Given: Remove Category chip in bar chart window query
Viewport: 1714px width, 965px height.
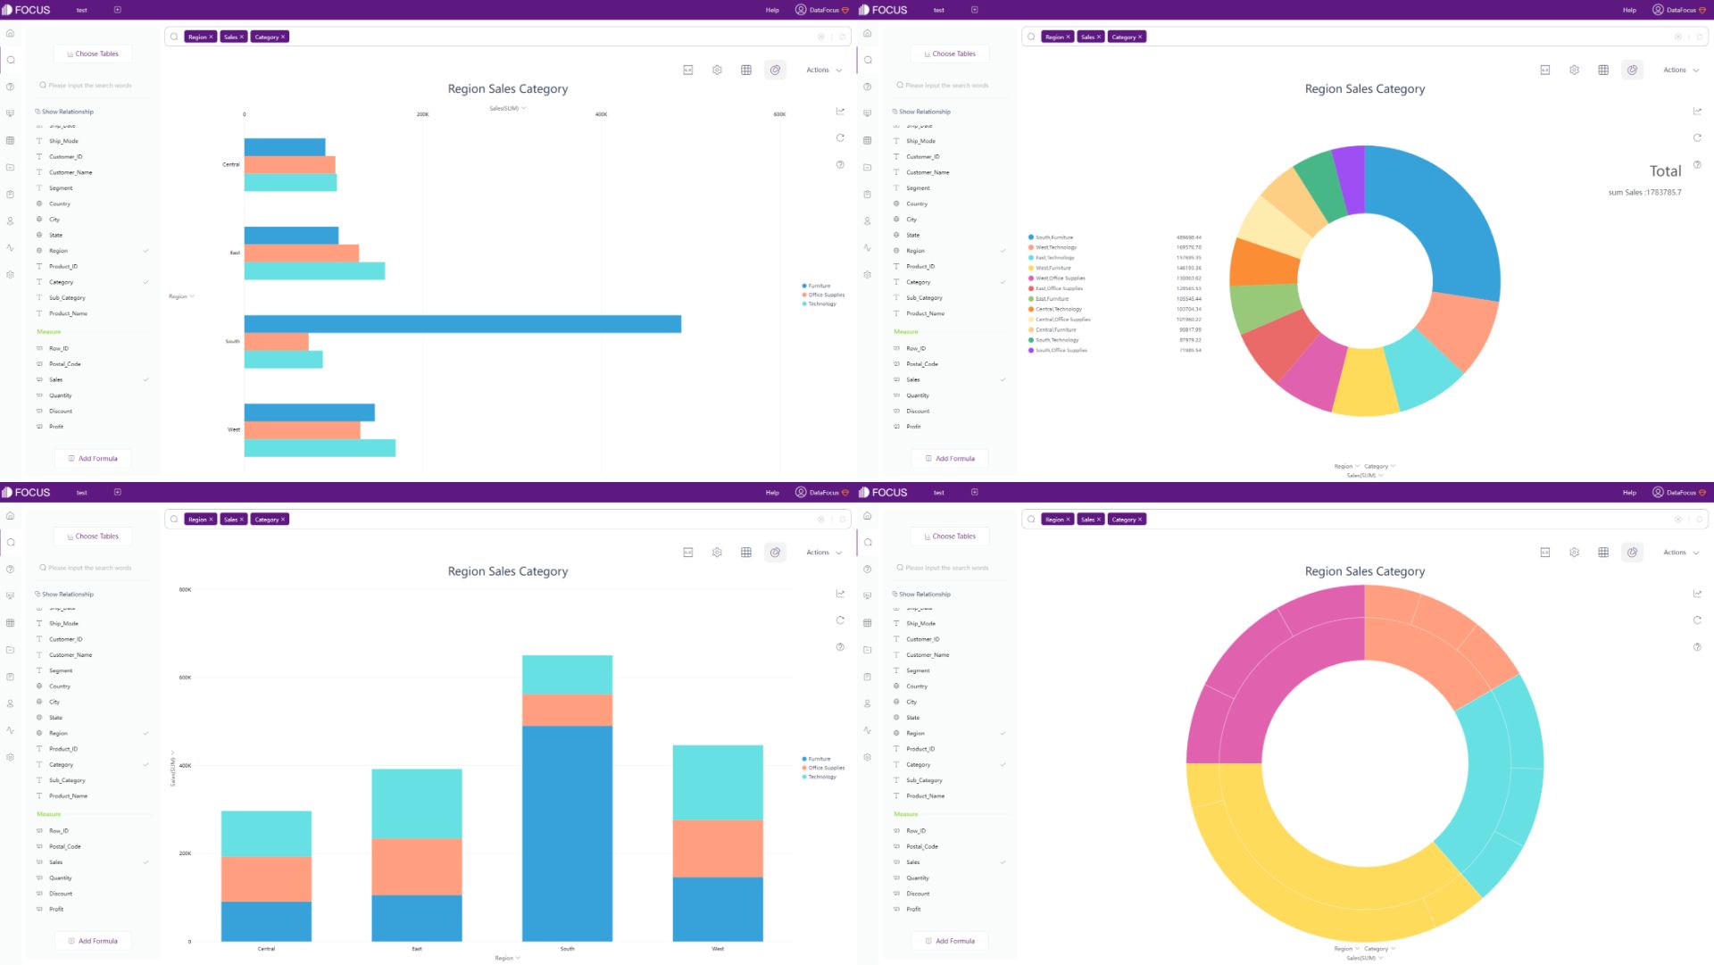Looking at the screenshot, I should click(283, 37).
